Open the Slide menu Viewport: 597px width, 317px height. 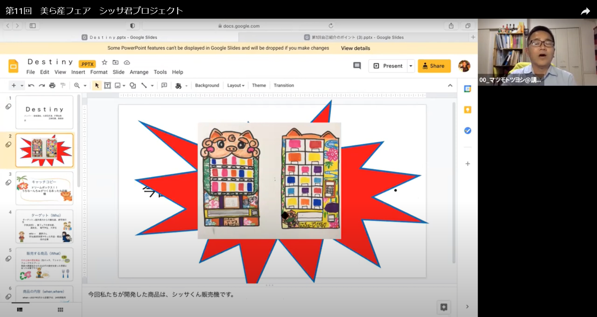click(119, 72)
